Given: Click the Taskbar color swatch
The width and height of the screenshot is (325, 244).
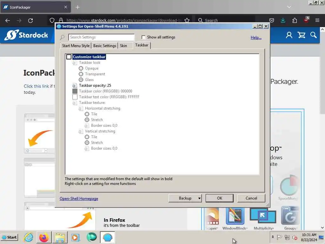Looking at the screenshot, I should pyautogui.click(x=75, y=91).
